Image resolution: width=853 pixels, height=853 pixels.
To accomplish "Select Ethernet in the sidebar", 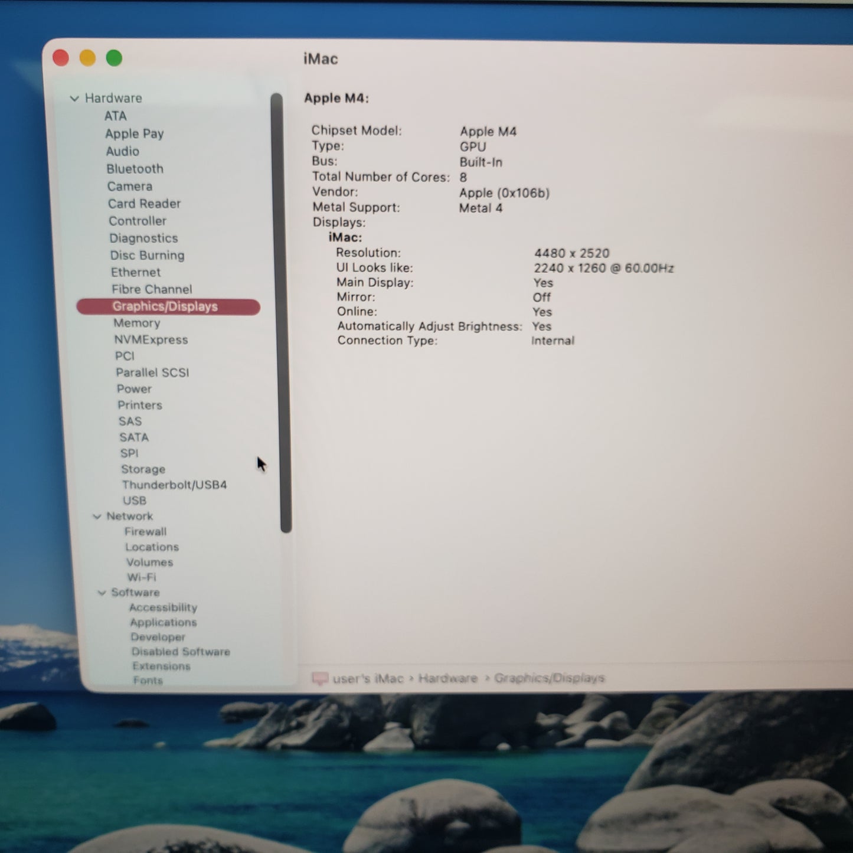I will [136, 272].
